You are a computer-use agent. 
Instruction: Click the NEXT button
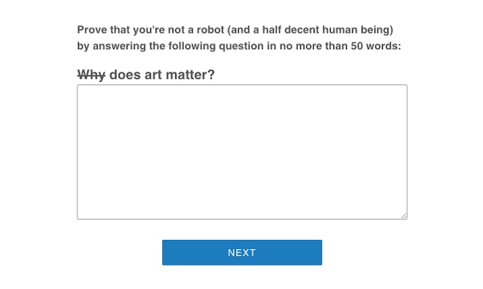(x=241, y=252)
